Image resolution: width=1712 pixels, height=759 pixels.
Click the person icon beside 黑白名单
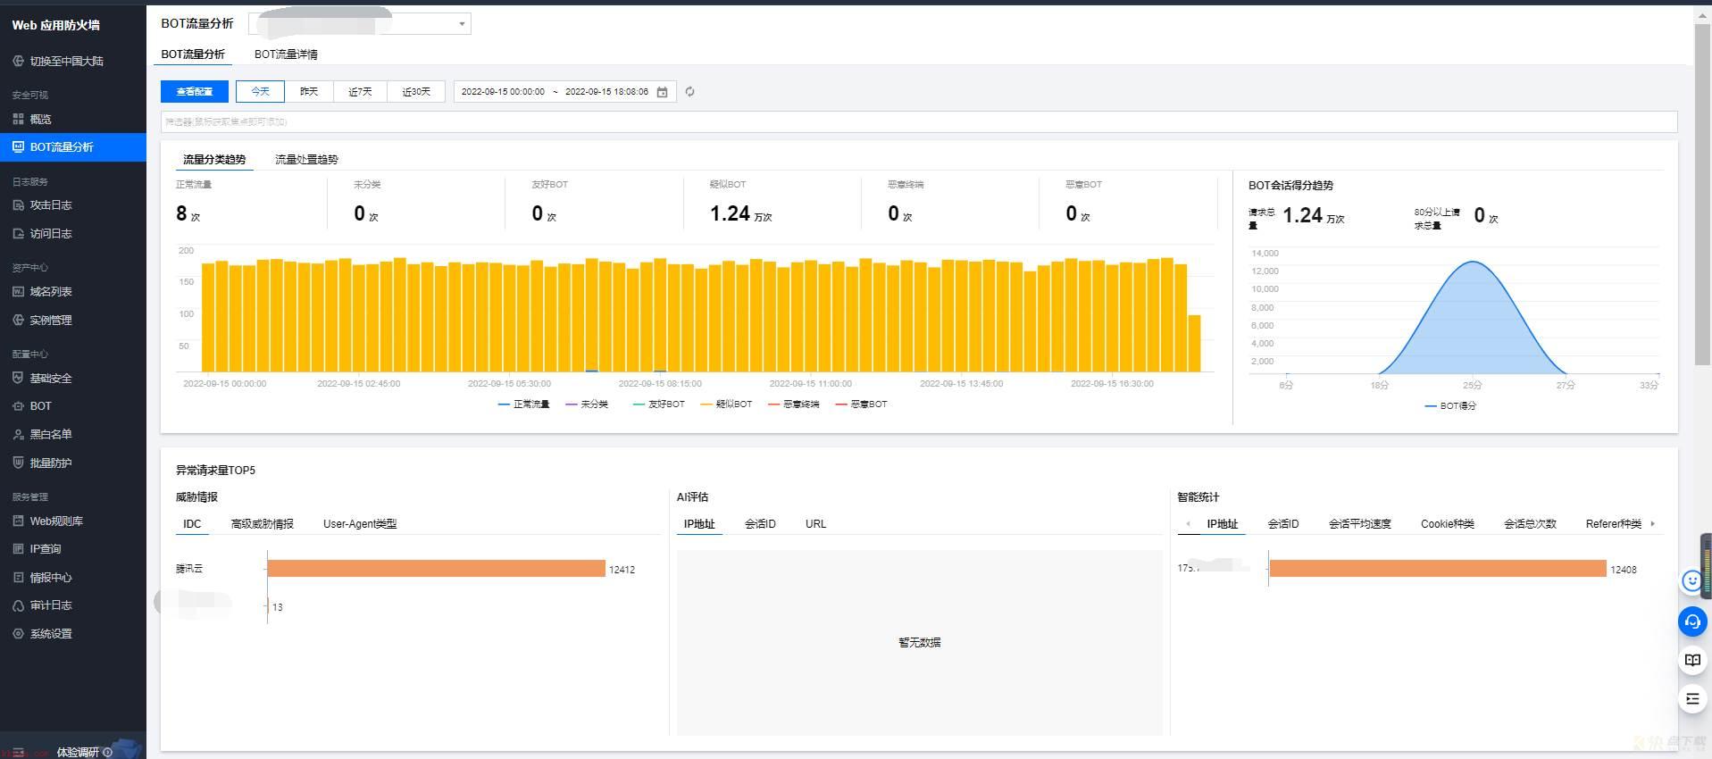[x=18, y=434]
